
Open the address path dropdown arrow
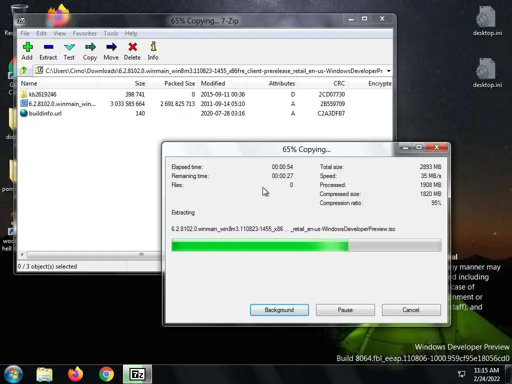coord(388,71)
